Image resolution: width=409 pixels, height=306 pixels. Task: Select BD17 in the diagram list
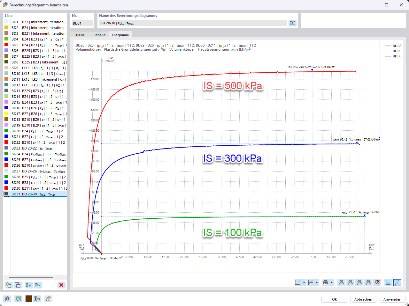pos(35,114)
